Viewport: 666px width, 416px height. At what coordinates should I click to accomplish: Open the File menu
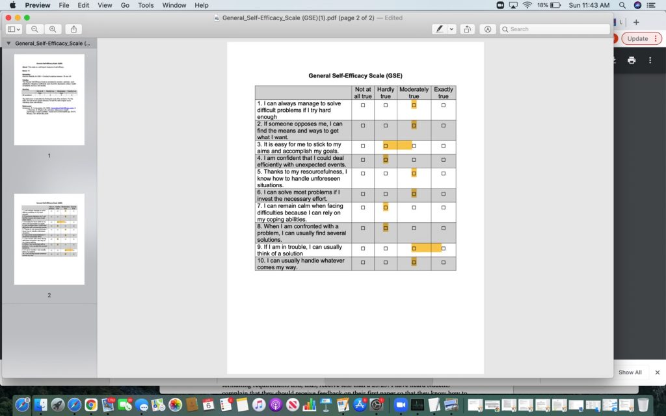(x=64, y=5)
